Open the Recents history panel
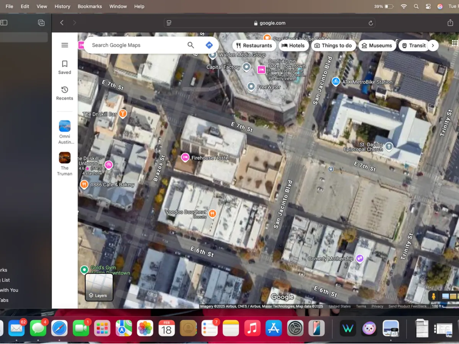The height and width of the screenshot is (344, 459). coord(65,93)
